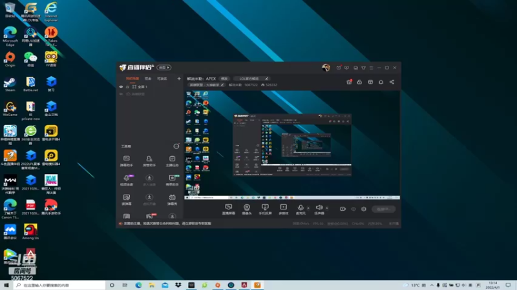The height and width of the screenshot is (290, 517).
Task: Click the 麦克风 microphone icon
Action: coord(301,208)
